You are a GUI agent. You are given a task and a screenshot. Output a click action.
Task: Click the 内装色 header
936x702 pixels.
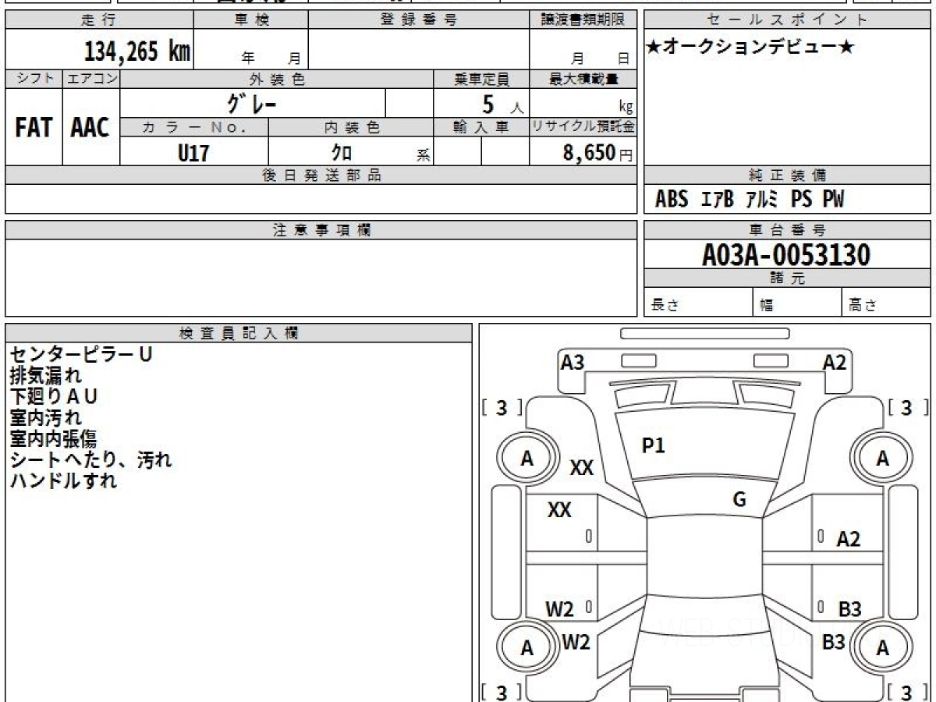coord(351,128)
